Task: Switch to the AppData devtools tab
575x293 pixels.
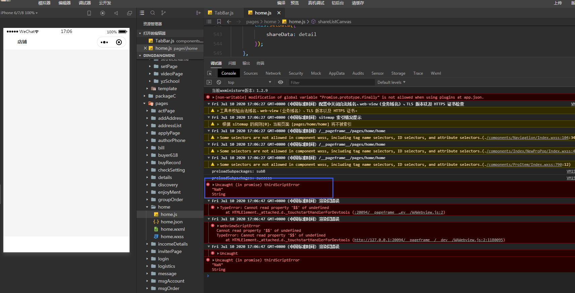Action: click(336, 73)
